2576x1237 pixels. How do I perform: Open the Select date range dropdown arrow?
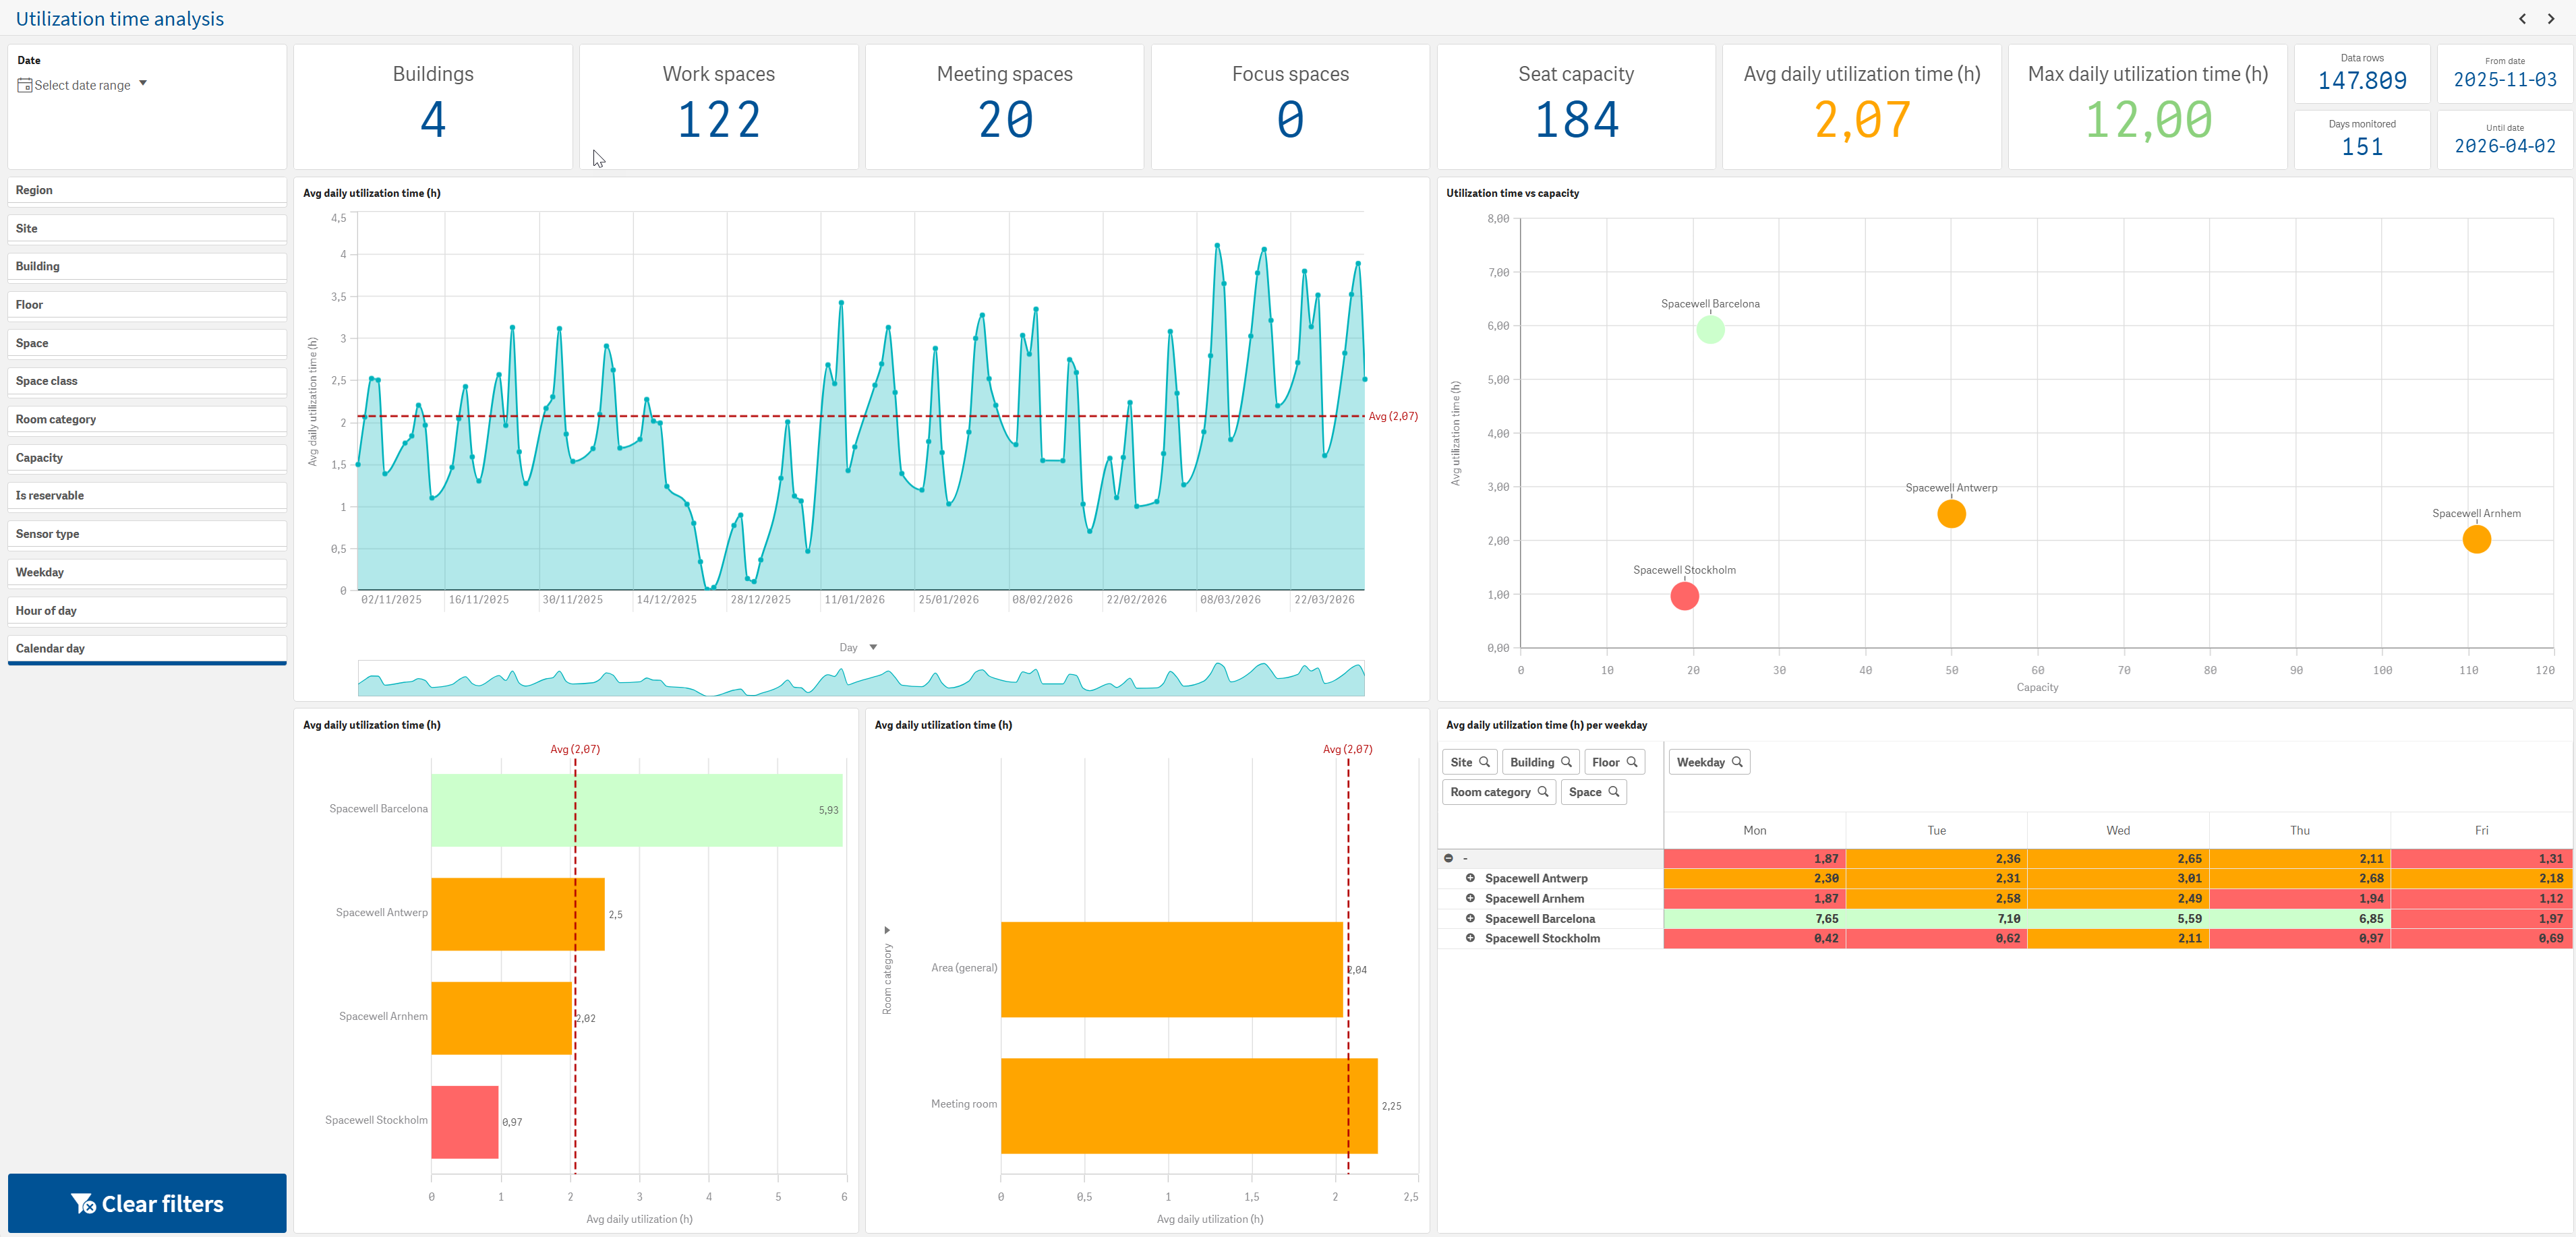coord(143,83)
